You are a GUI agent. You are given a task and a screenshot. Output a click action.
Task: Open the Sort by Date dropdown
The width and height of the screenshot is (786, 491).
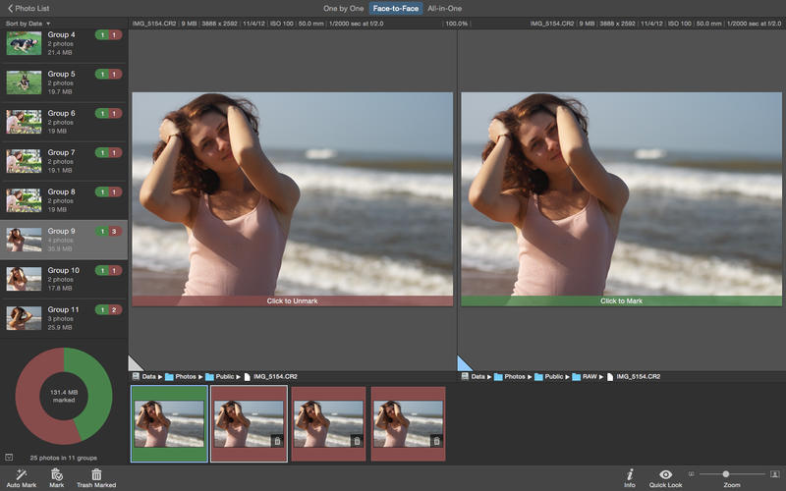(x=28, y=23)
